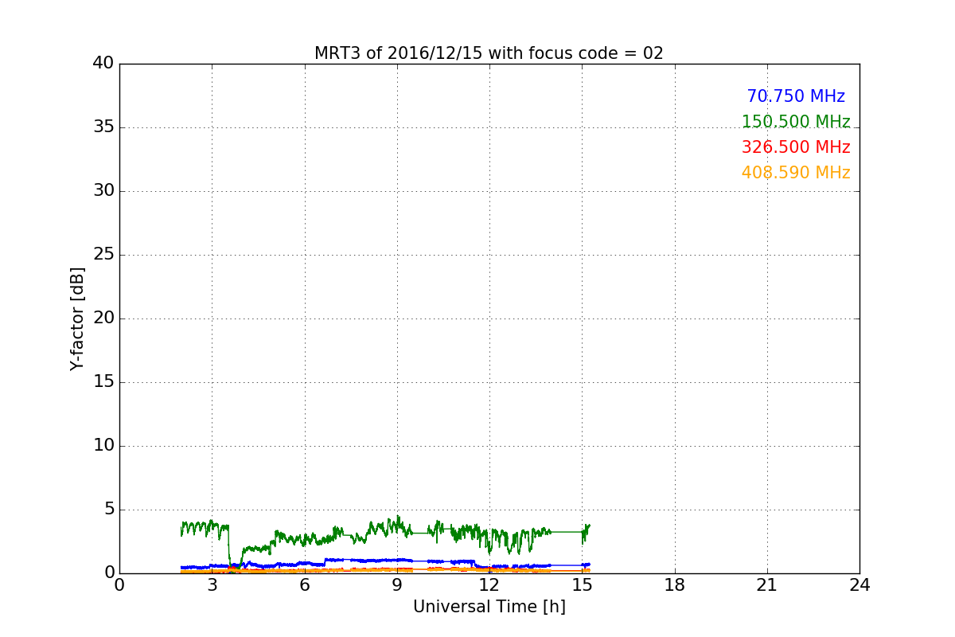Click y-axis tick label 40

(x=103, y=64)
